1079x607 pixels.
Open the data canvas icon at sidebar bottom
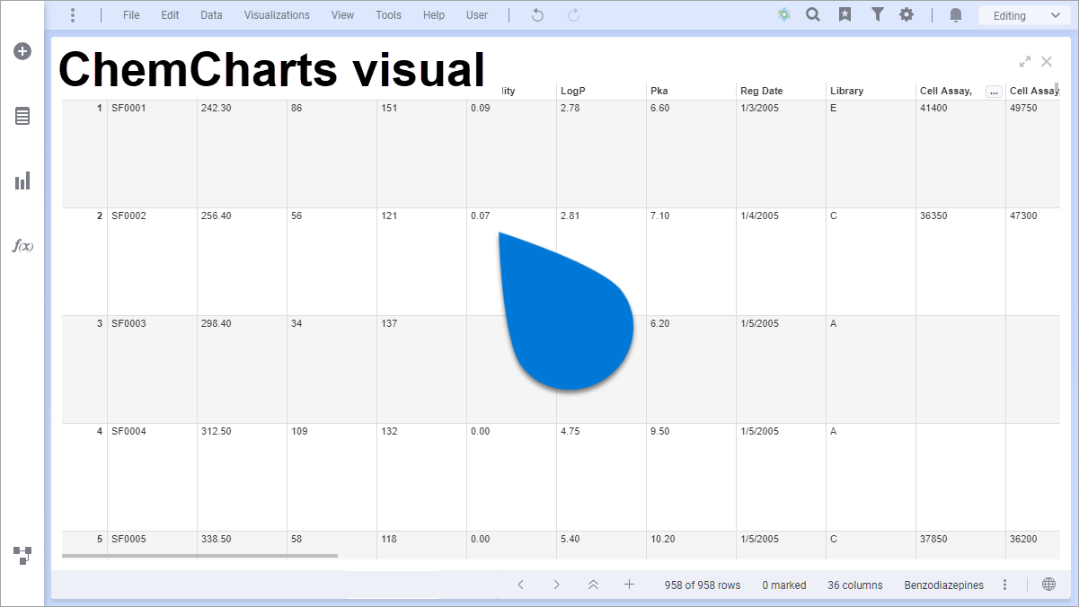[22, 555]
